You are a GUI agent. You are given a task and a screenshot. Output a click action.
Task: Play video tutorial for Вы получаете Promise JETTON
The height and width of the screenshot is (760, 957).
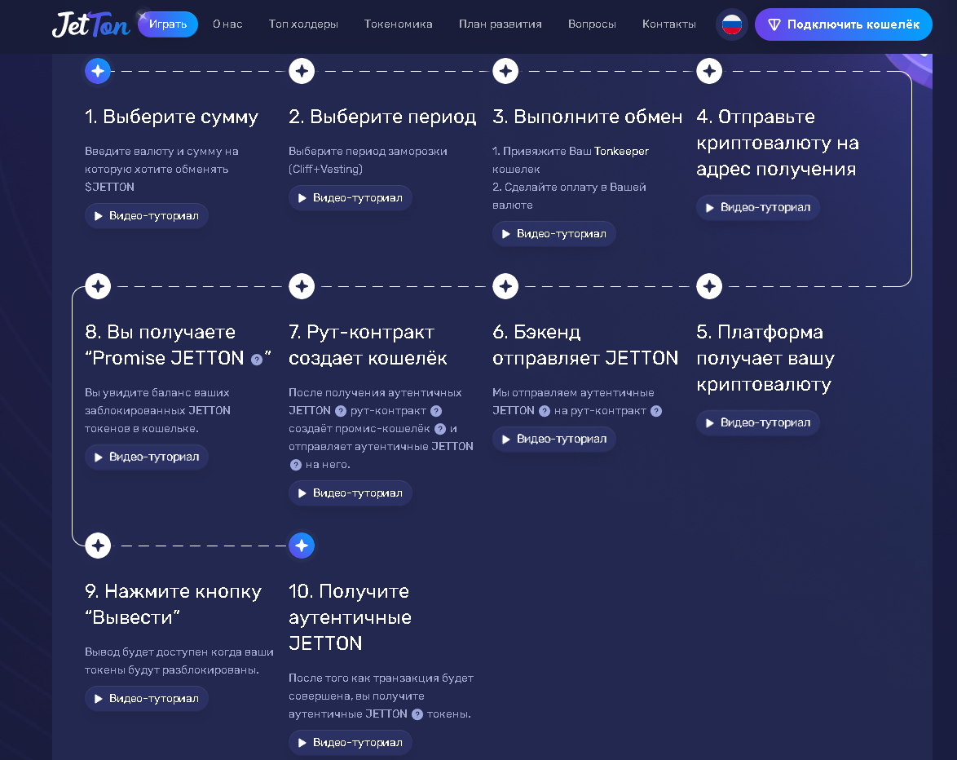click(147, 457)
